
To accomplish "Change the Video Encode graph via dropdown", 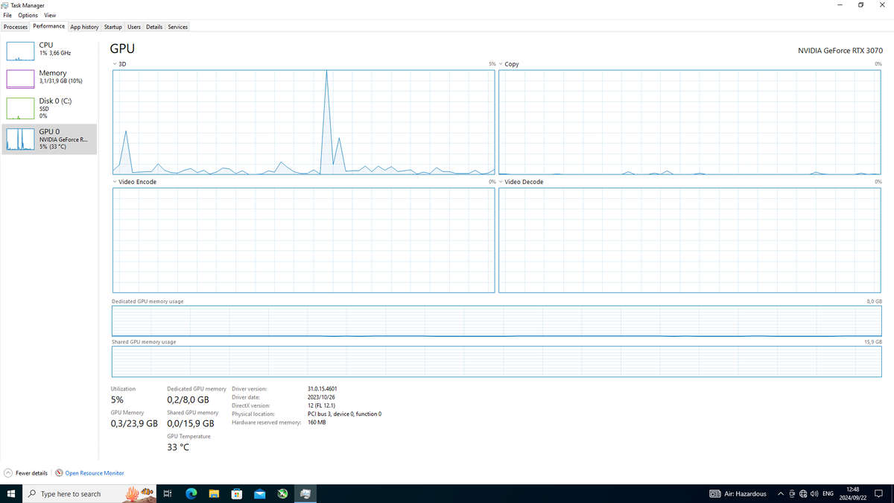I will tap(115, 181).
